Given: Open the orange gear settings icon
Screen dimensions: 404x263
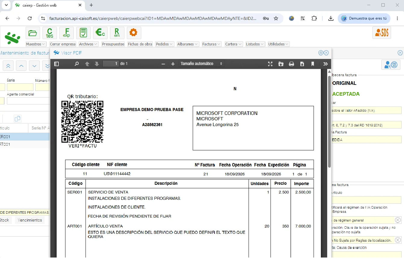Looking at the screenshot, I should pos(134,33).
